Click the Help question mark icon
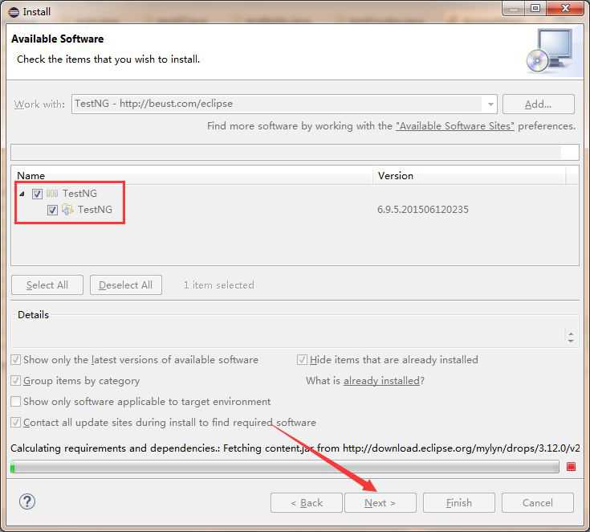 click(27, 501)
